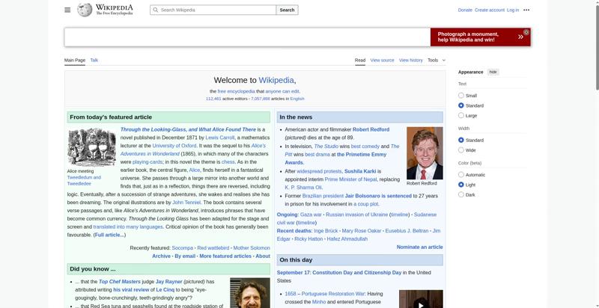Viewport: 599px width, 308px height.
Task: Expand the Tools dropdown
Action: click(x=437, y=61)
